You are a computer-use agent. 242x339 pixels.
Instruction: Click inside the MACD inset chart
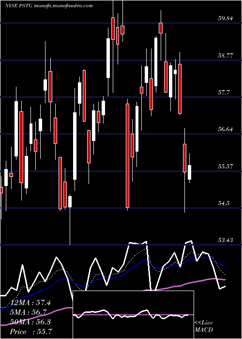click(133, 315)
